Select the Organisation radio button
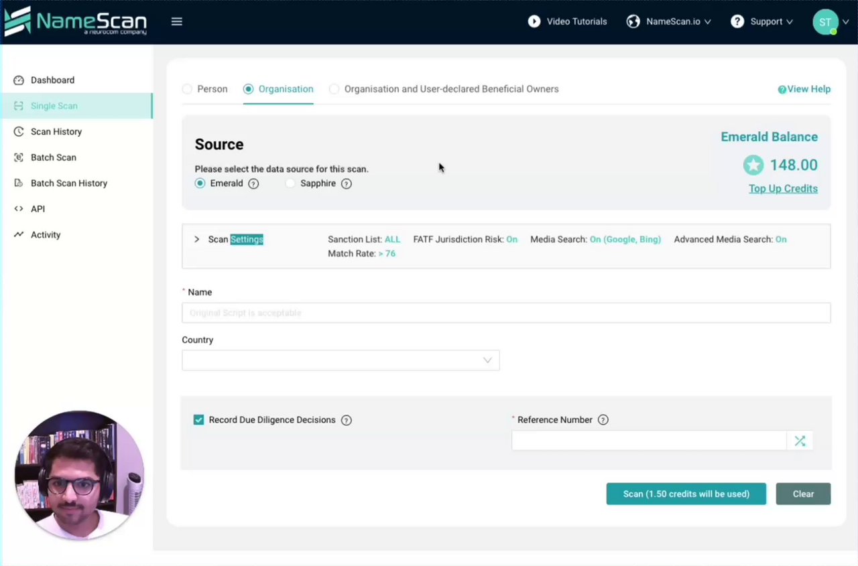Screen dimensions: 858x566 pos(249,89)
